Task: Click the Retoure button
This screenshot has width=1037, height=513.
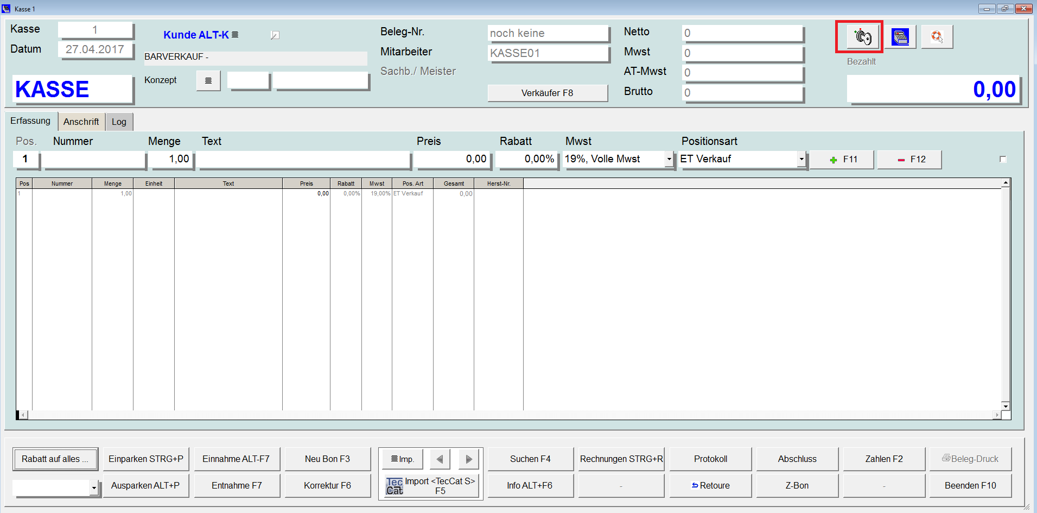Action: 710,486
